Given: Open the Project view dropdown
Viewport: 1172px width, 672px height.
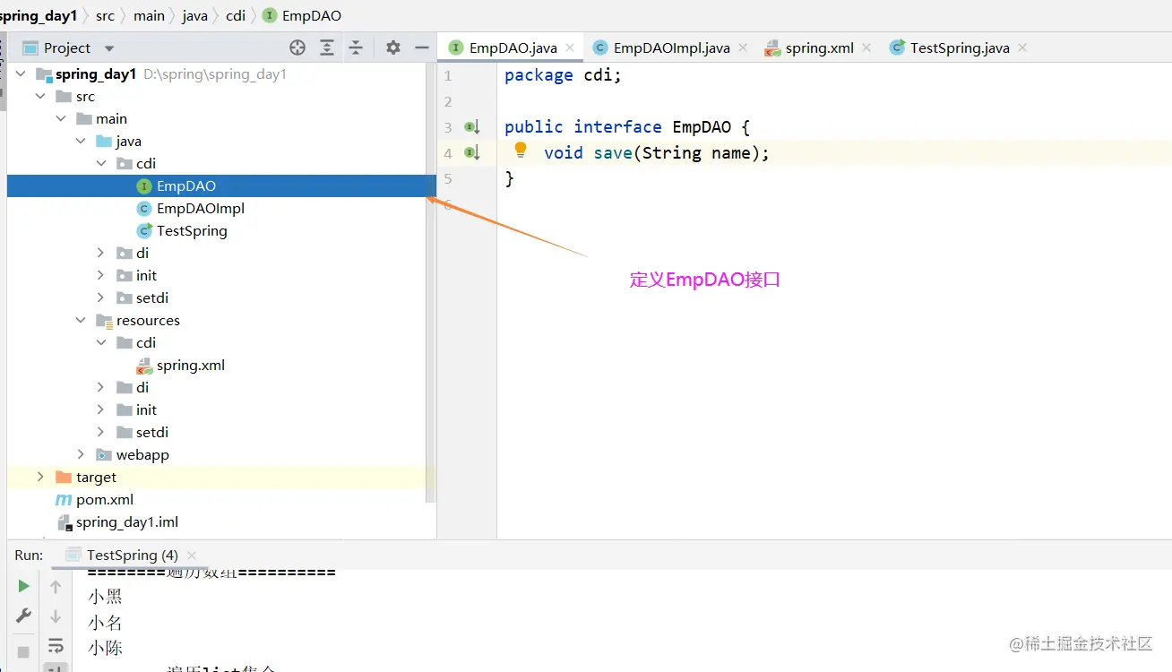Looking at the screenshot, I should (x=109, y=48).
